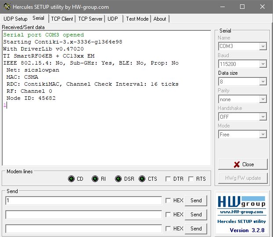273x237 pixels.
Task: Click 'RDC: ContikiMAC' line
Action: [x=93, y=84]
